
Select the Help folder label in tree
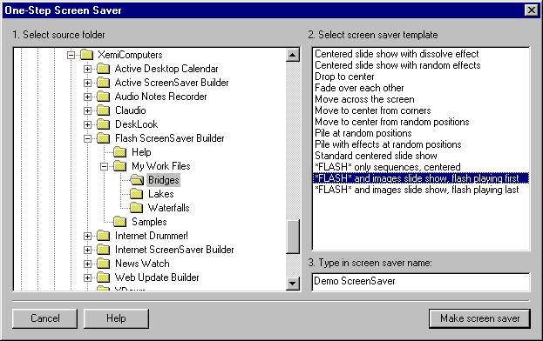coord(141,152)
